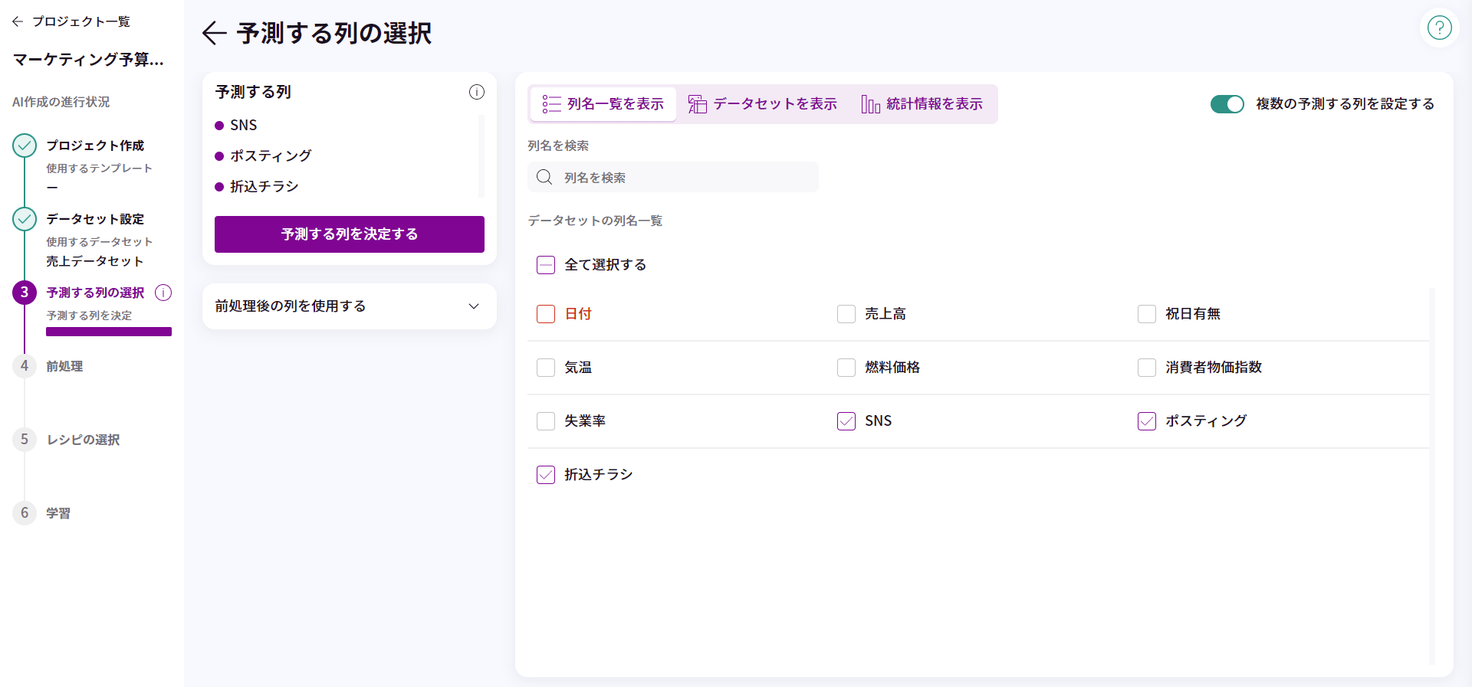Click the back arrow beside 予測する列の選択 title
The height and width of the screenshot is (687, 1472).
pos(214,33)
